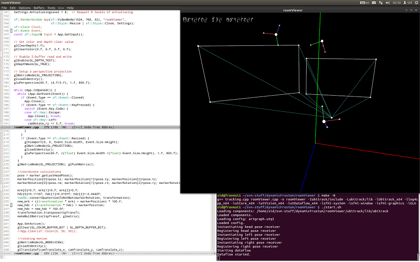Open the Sid user account menu

tap(407, 3)
